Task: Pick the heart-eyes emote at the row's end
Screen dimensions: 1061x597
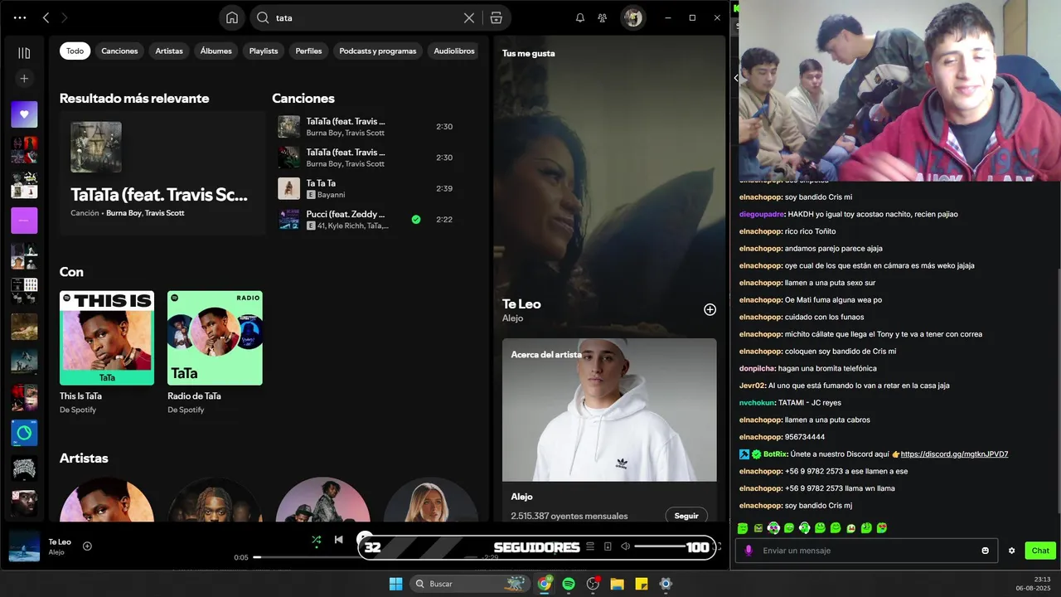Action: pyautogui.click(x=882, y=528)
